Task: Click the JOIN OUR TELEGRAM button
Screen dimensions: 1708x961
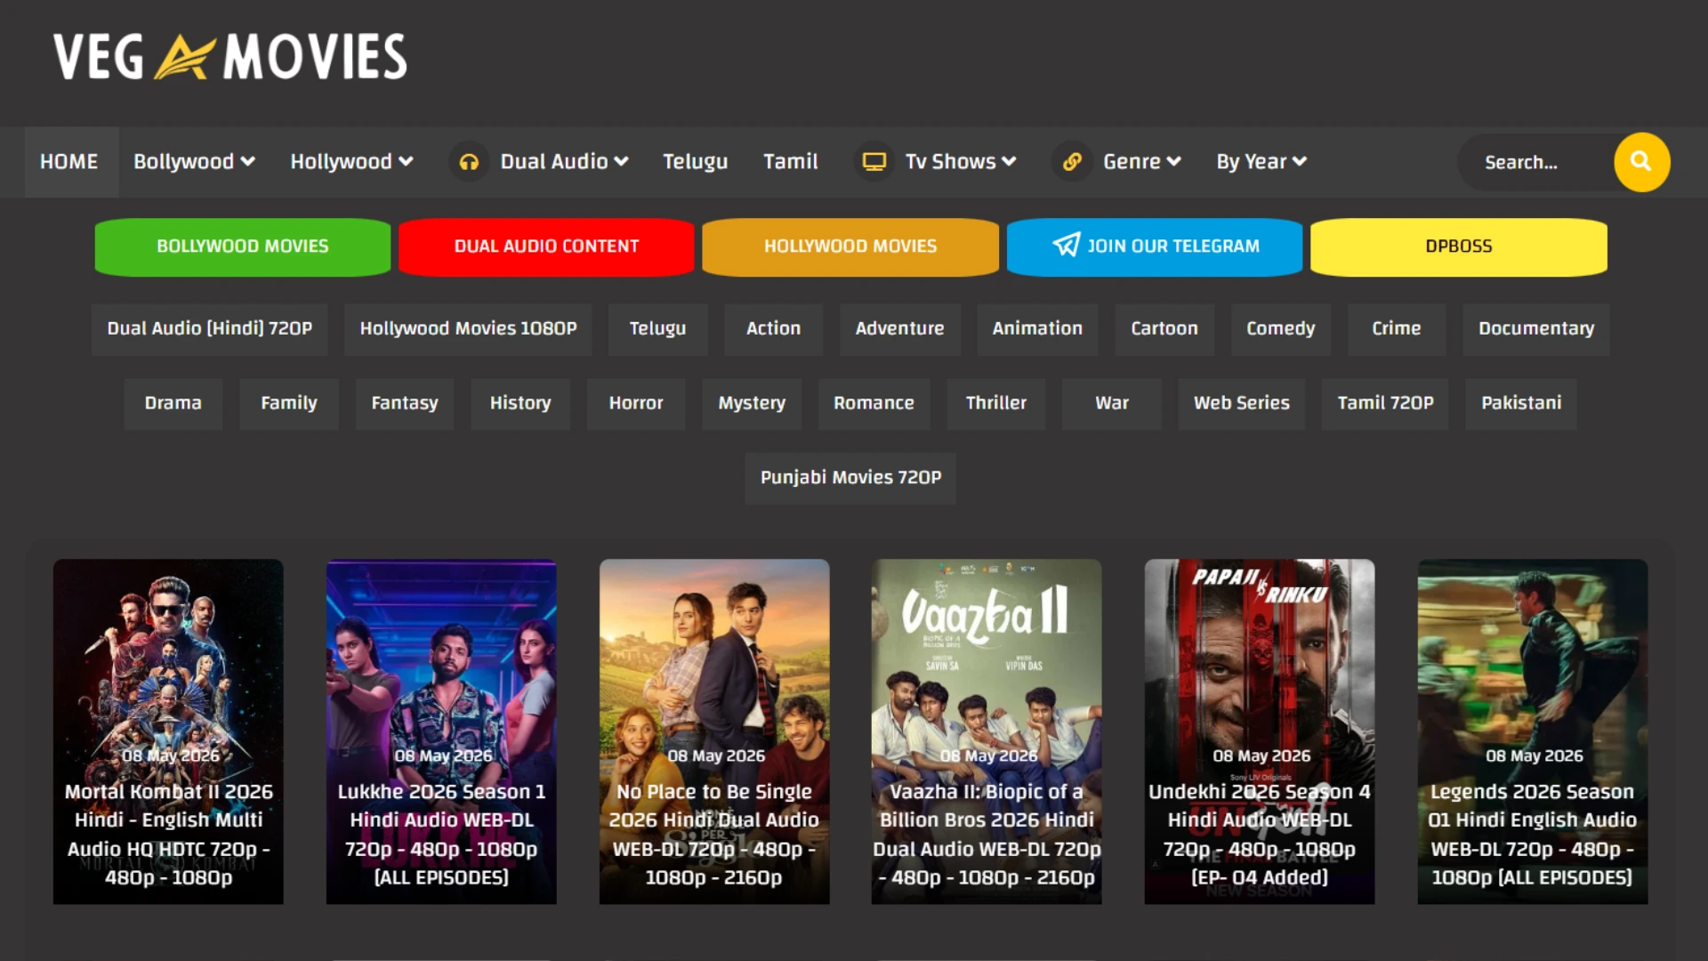Action: (x=1155, y=246)
